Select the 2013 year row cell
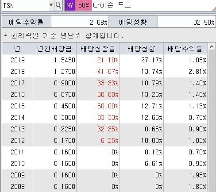Viewport: 216px width, 192px height. (18, 129)
